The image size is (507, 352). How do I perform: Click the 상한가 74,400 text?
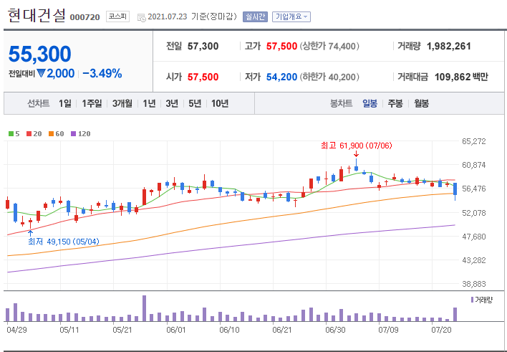click(329, 47)
